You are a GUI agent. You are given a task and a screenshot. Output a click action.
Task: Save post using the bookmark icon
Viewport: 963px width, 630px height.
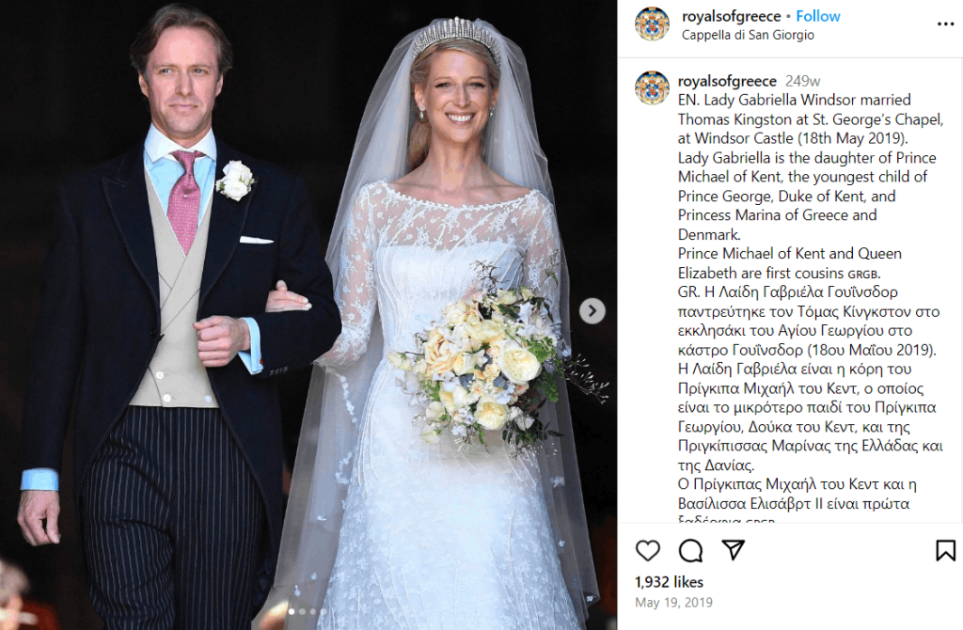point(945,550)
